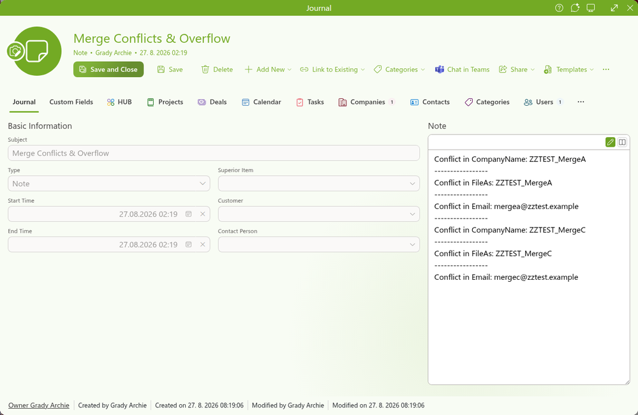Viewport: 638px width, 415px height.
Task: Switch to the Projects tab
Action: pos(165,102)
